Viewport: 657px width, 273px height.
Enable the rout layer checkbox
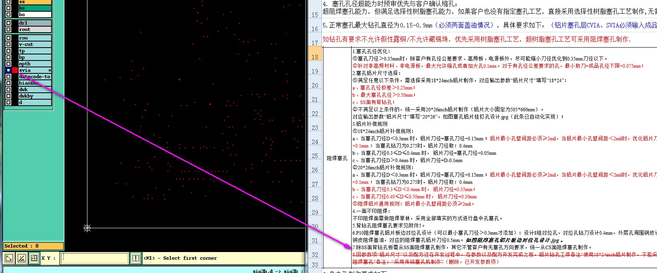pos(8,29)
